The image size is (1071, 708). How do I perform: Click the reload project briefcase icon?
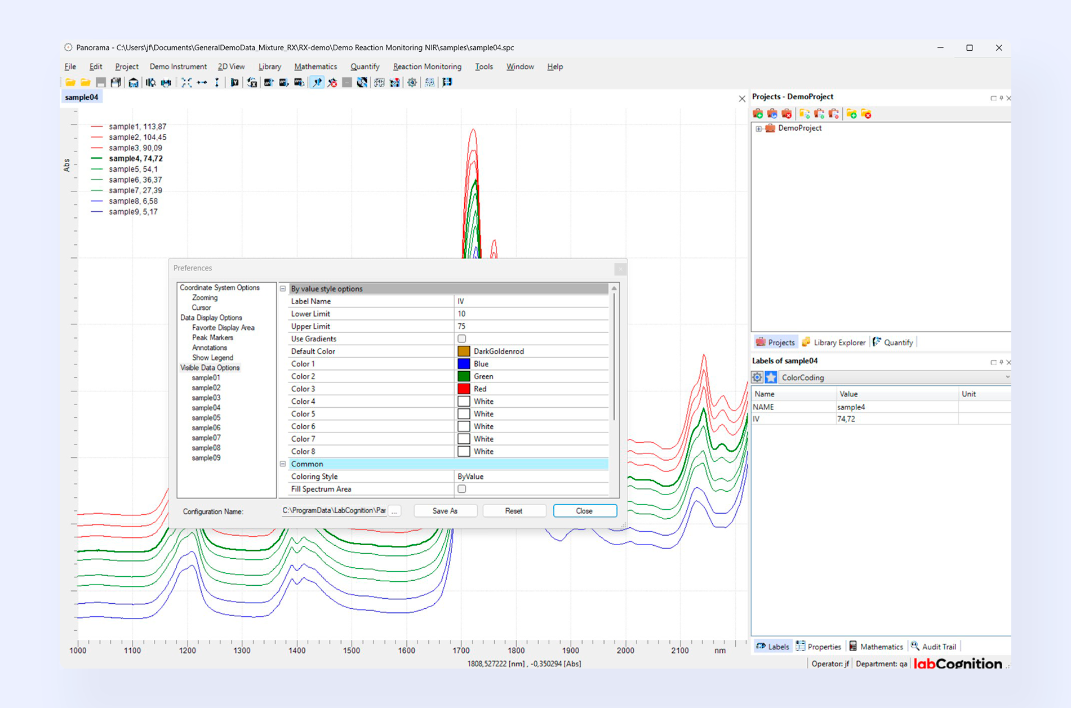[772, 114]
